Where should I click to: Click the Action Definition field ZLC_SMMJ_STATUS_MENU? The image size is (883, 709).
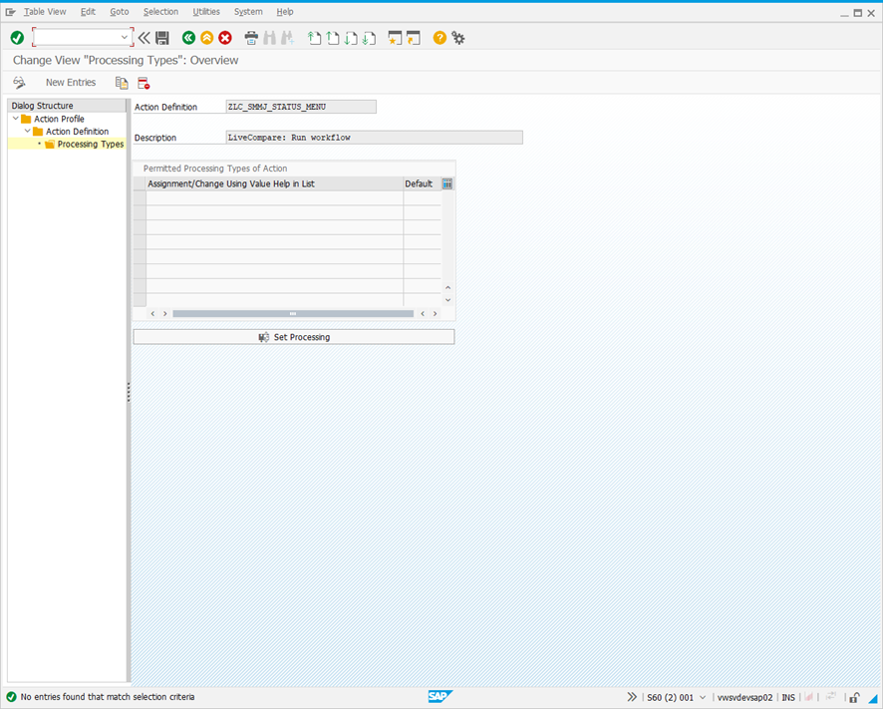(301, 107)
